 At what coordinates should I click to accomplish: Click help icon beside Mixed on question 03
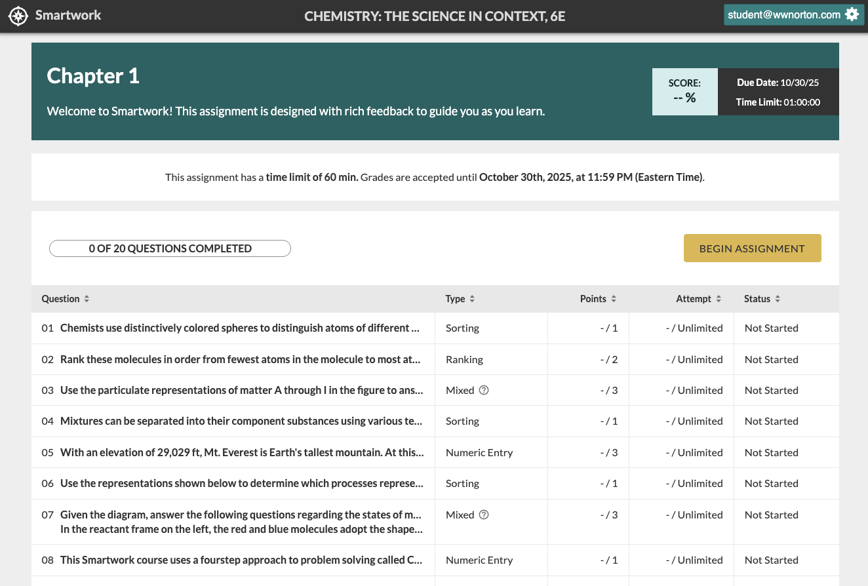(484, 390)
